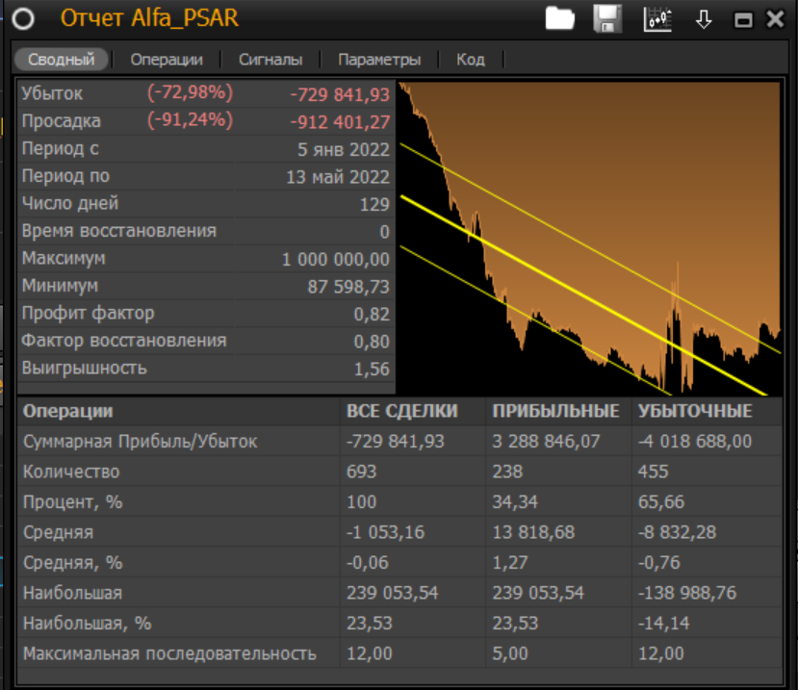The width and height of the screenshot is (798, 690).
Task: Click the circle icon beside report title
Action: point(24,19)
